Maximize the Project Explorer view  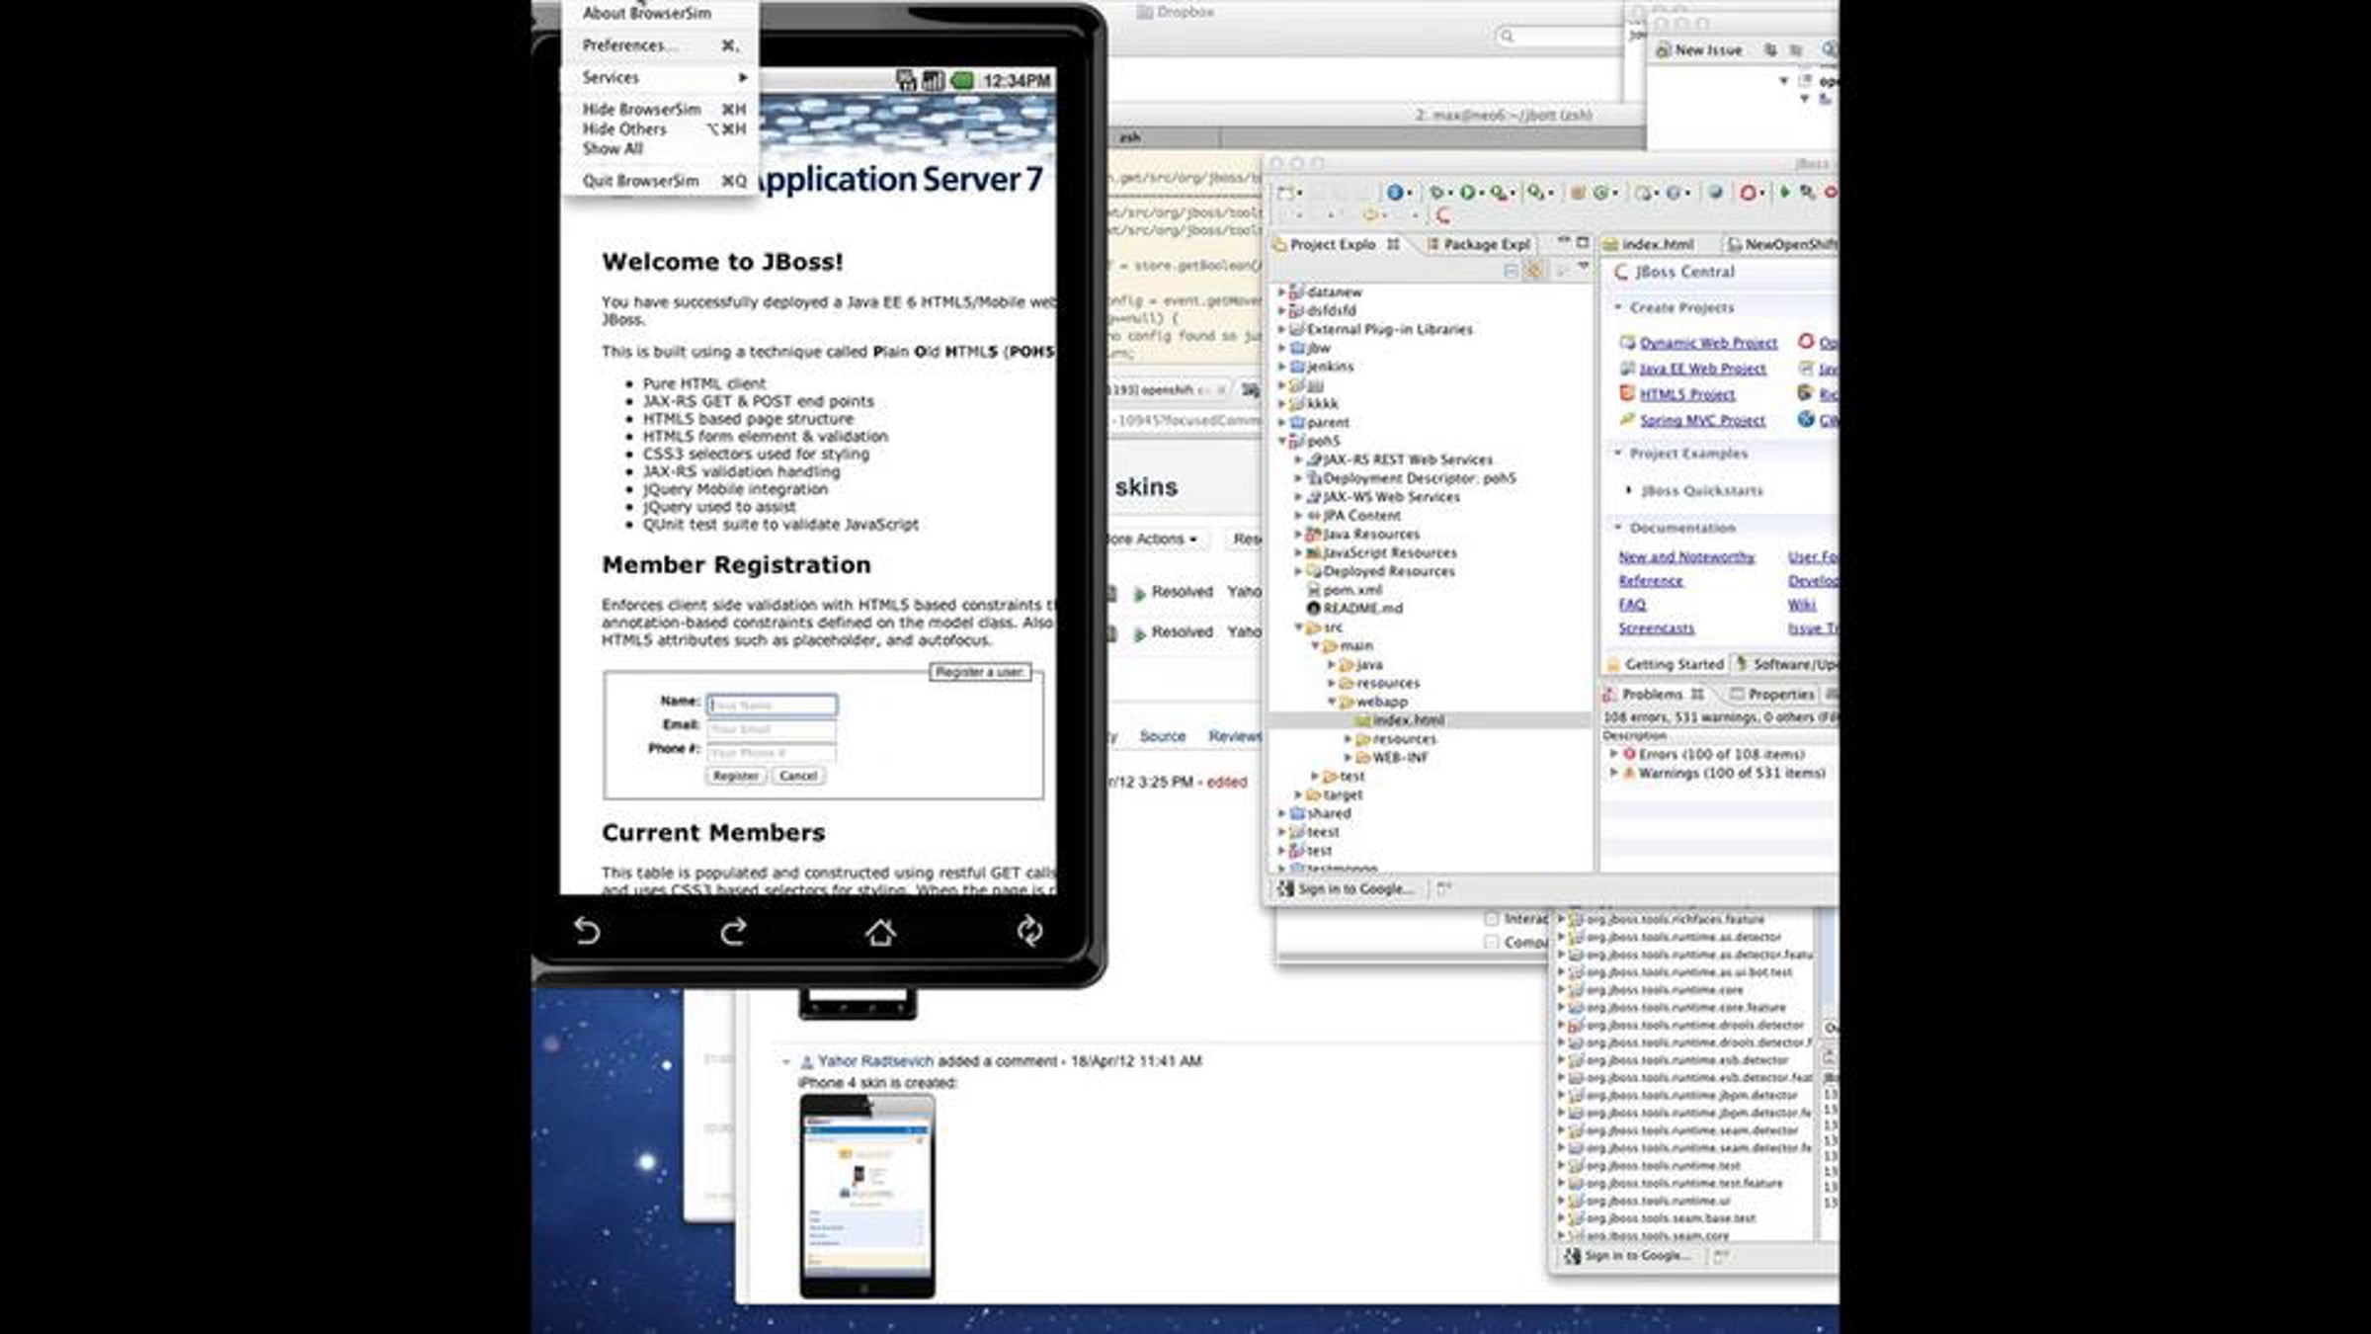click(x=1583, y=243)
